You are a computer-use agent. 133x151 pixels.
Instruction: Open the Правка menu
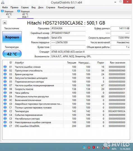tap(14, 8)
